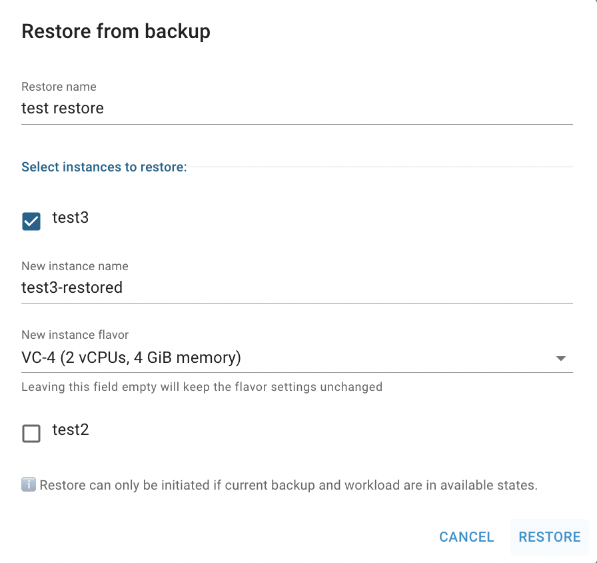This screenshot has width=597, height=563.
Task: Click the Restore from backup dialog title
Action: (116, 31)
